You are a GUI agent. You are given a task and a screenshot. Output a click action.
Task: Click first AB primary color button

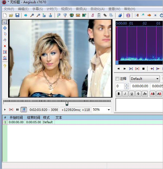tap(153, 94)
